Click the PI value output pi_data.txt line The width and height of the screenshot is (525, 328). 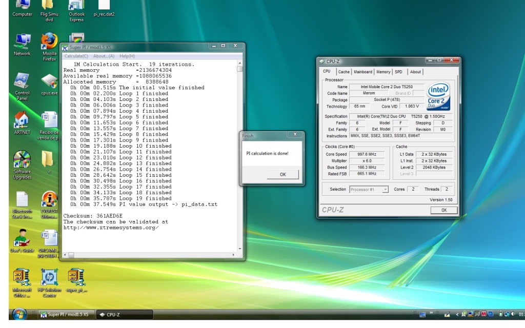[x=144, y=204]
